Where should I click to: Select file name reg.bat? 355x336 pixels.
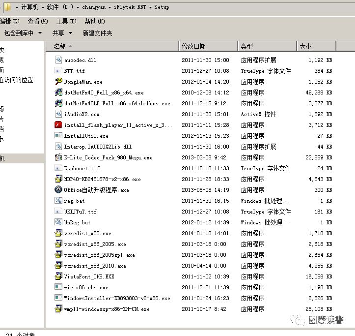point(74,201)
